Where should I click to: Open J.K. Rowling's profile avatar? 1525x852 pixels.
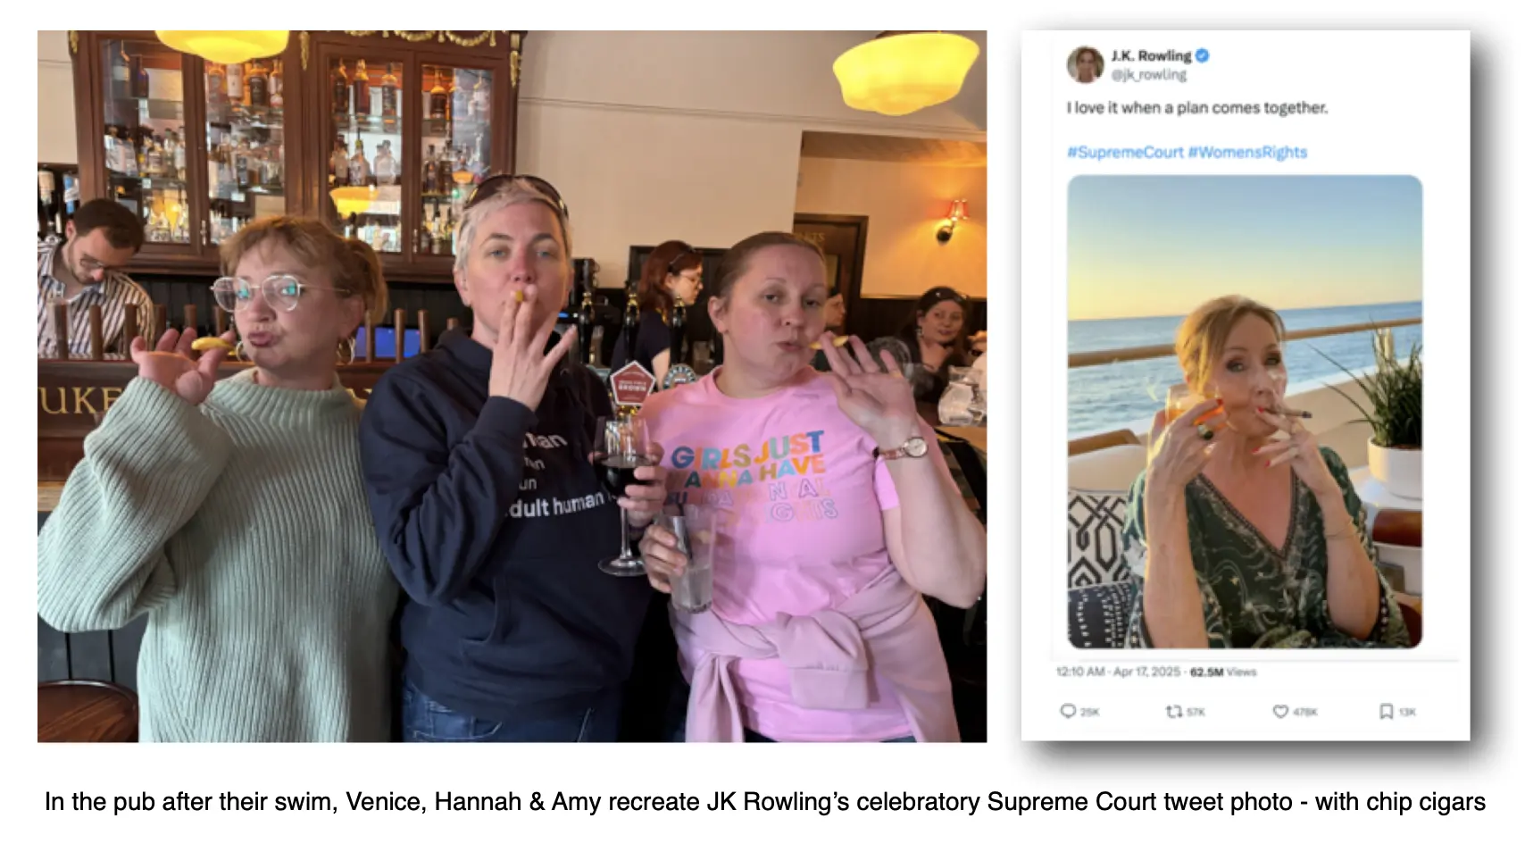1086,64
